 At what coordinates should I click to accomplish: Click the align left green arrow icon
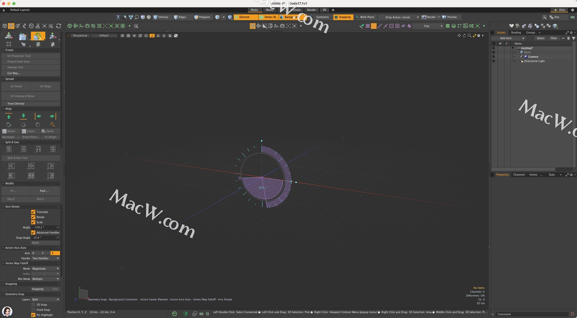[38, 117]
